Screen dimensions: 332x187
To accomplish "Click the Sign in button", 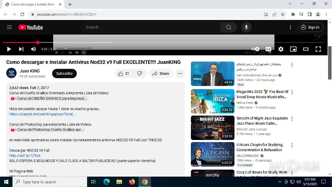I will pyautogui.click(x=310, y=27).
